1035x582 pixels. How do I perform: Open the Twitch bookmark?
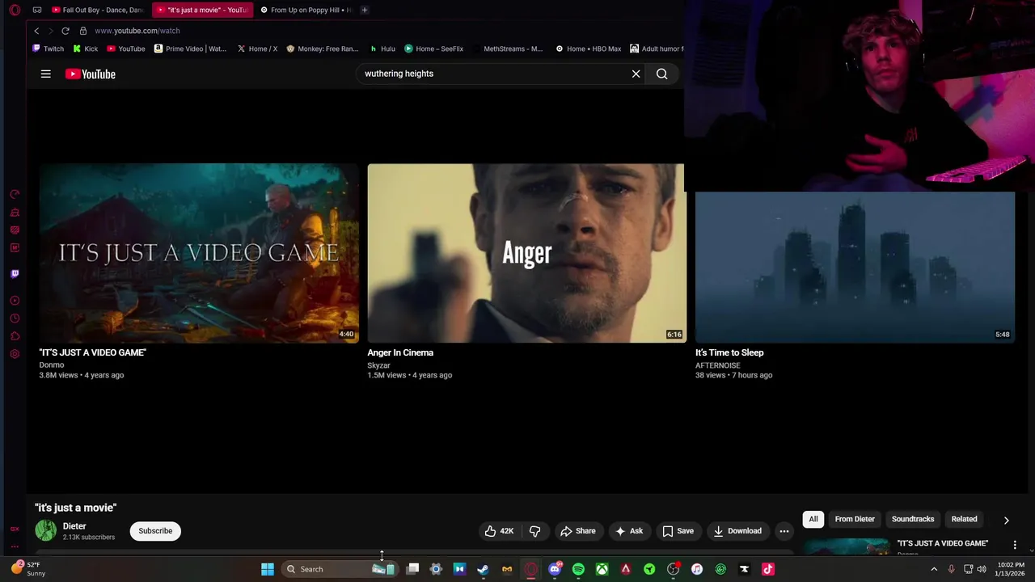coord(48,48)
